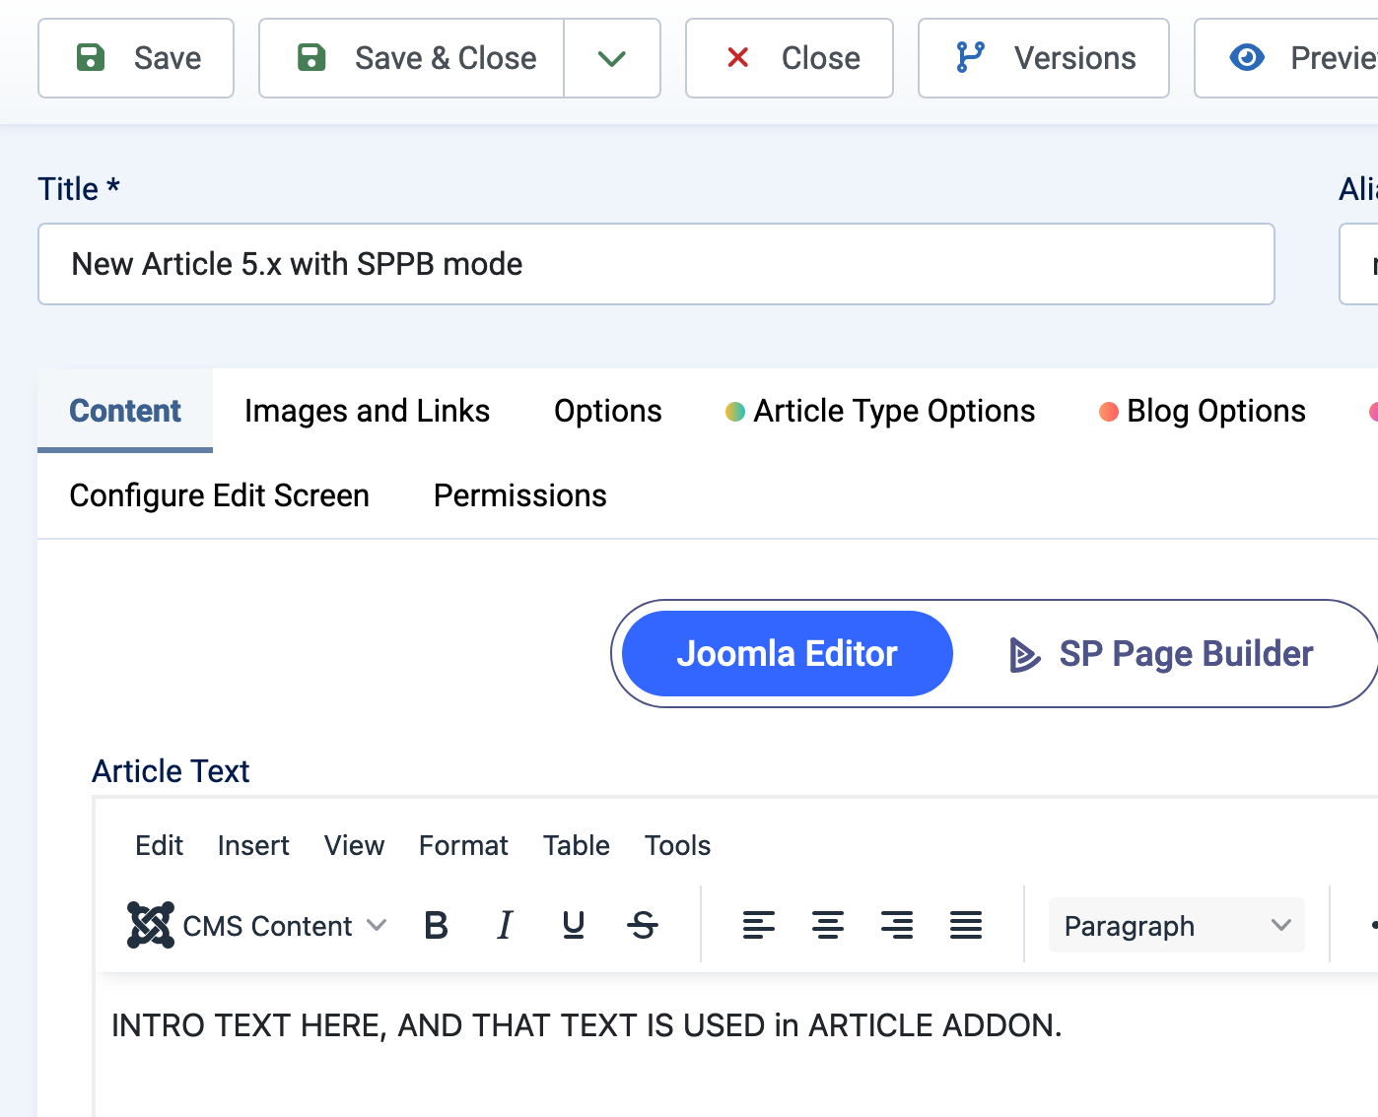The image size is (1378, 1117).
Task: Keep Joomla Editor mode selected
Action: pos(786,653)
